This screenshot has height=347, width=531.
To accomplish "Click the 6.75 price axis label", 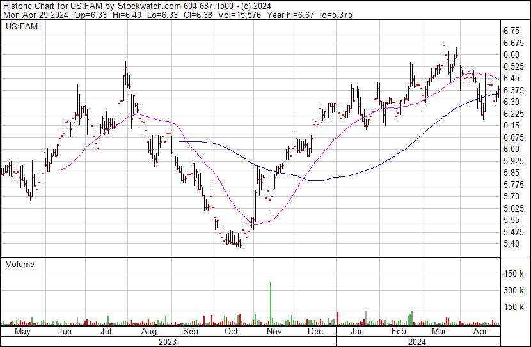I will pyautogui.click(x=511, y=31).
